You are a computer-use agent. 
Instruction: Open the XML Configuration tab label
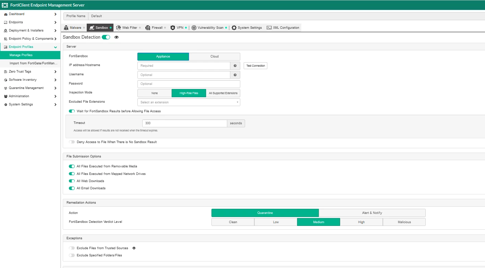pos(286,28)
